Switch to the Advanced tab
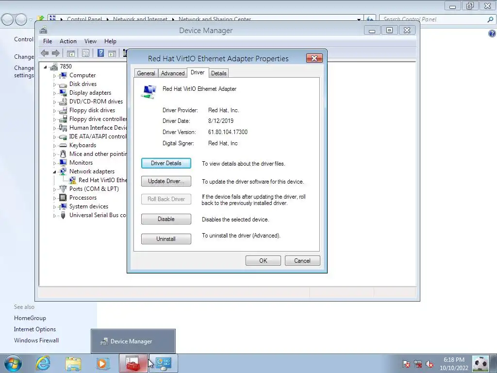Image resolution: width=497 pixels, height=373 pixels. click(x=173, y=73)
